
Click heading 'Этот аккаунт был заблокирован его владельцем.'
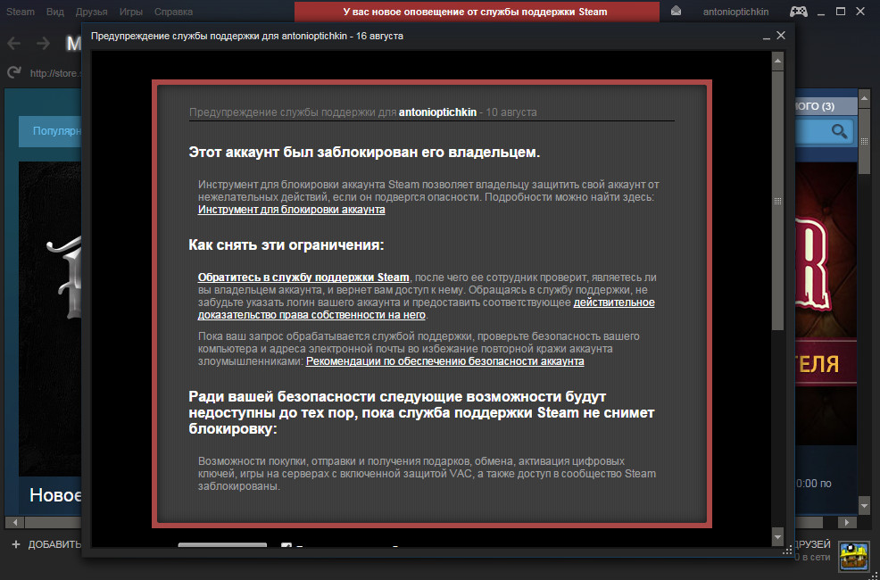pos(364,153)
